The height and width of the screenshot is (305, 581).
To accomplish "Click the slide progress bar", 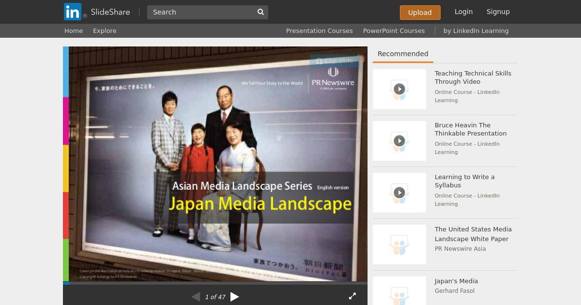I will pyautogui.click(x=215, y=283).
